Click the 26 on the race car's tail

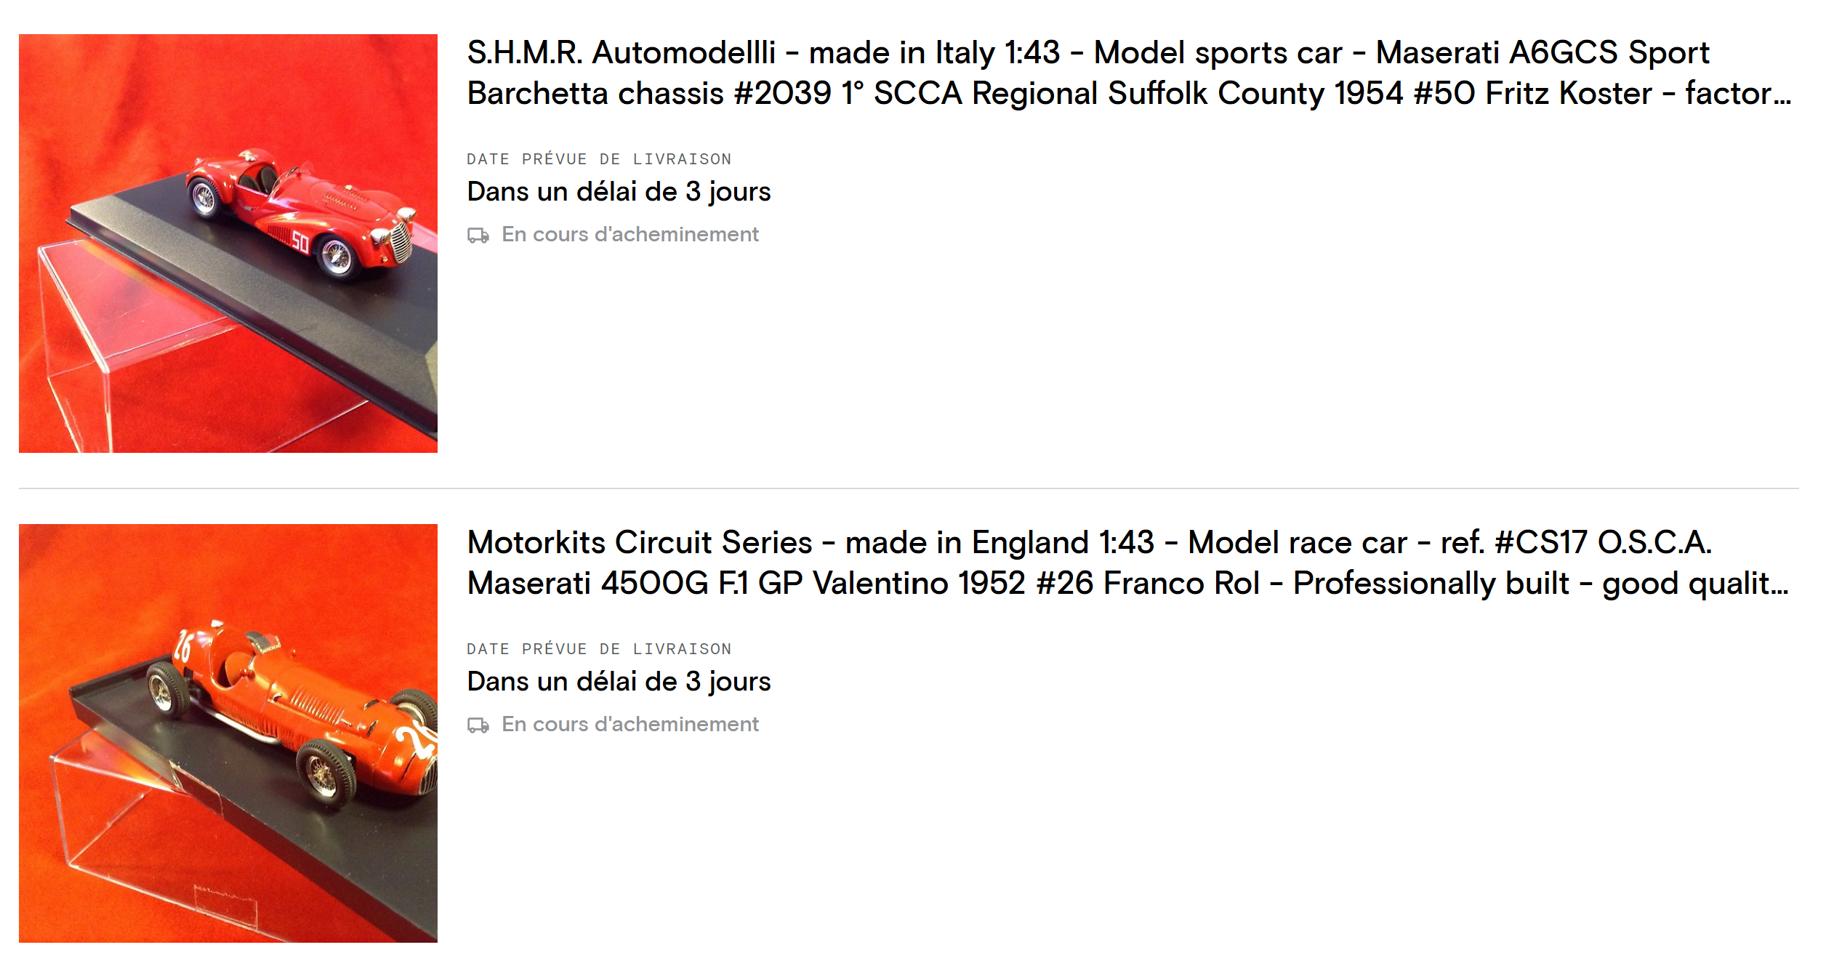tap(183, 646)
